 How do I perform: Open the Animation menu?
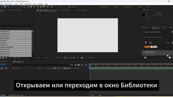(28, 4)
